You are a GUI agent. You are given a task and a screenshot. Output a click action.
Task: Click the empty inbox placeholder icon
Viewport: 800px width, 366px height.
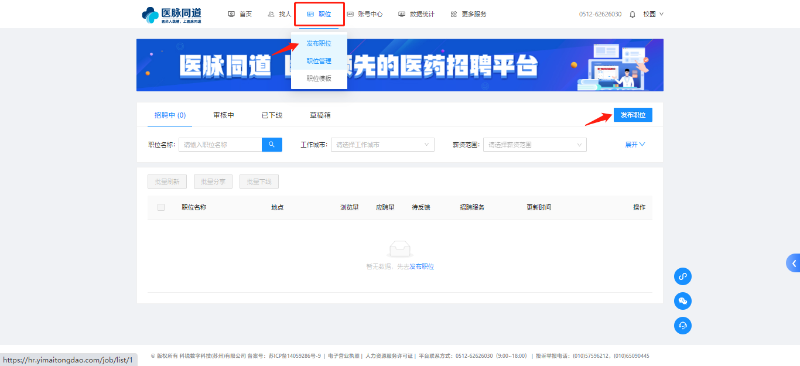click(400, 250)
